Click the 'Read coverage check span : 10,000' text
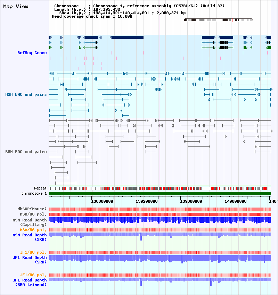Screen dimensions: 278x295 92,16
